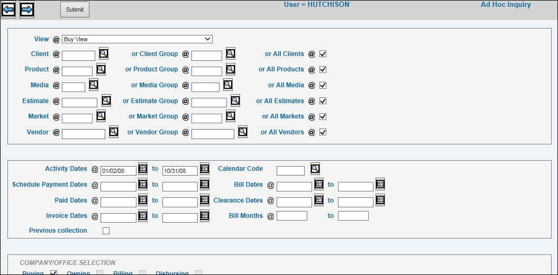The image size is (558, 275).
Task: Uncheck the All Products checkbox
Action: click(x=323, y=69)
